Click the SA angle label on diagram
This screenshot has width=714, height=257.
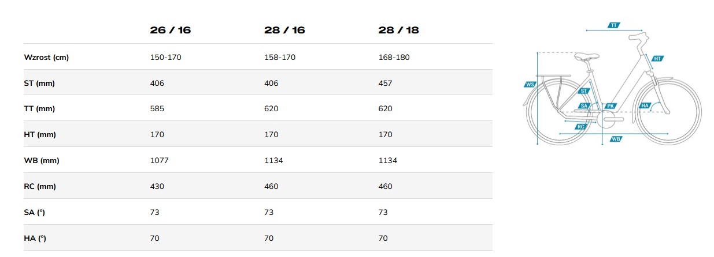pos(584,106)
